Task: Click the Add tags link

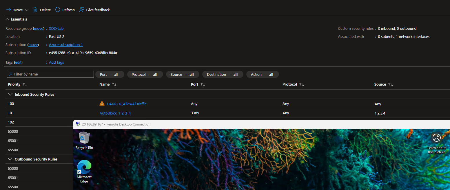Action: coord(56,62)
